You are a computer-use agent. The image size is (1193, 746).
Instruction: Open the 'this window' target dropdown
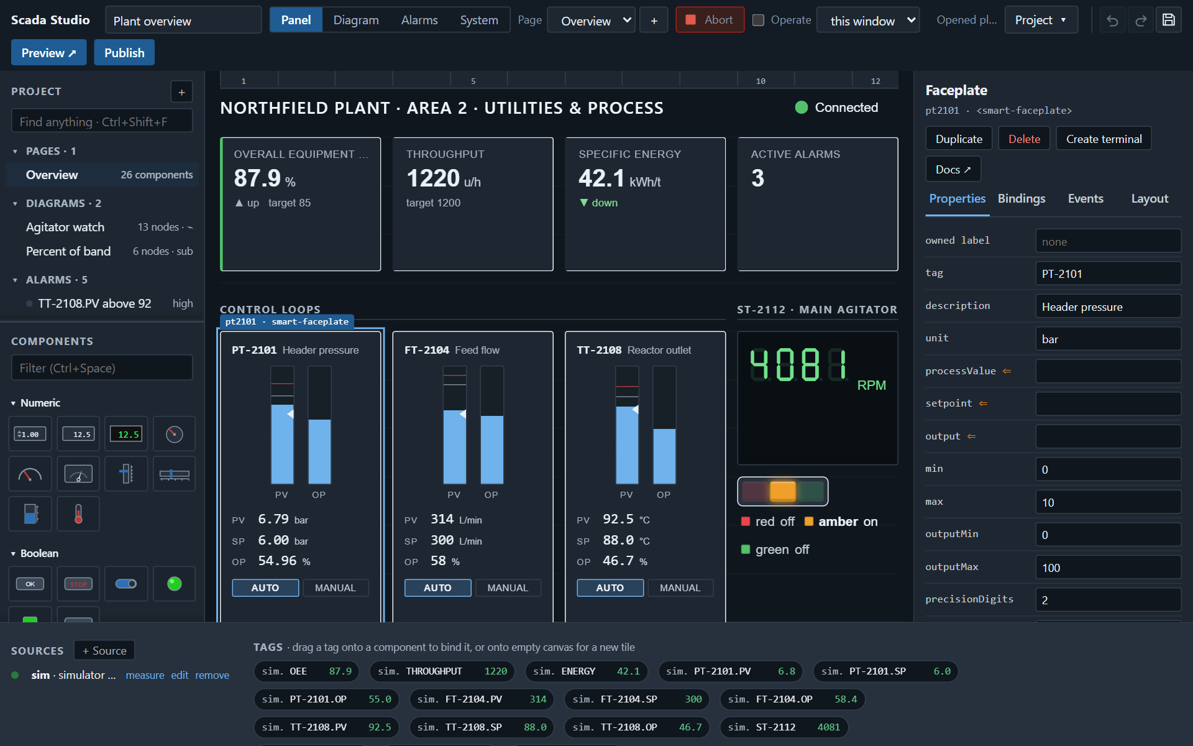(x=867, y=21)
